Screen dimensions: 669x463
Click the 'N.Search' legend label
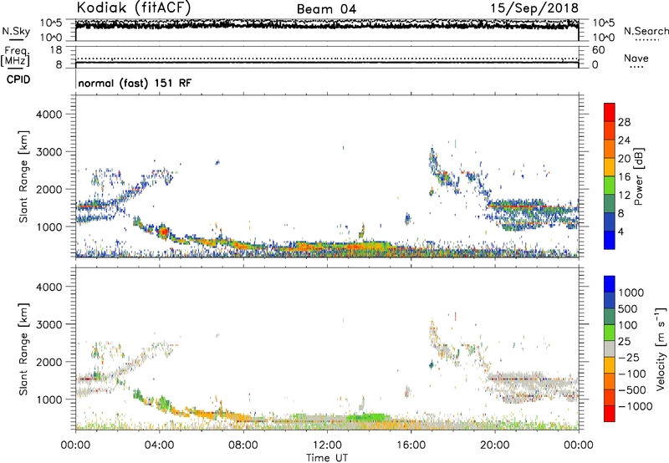pos(646,31)
